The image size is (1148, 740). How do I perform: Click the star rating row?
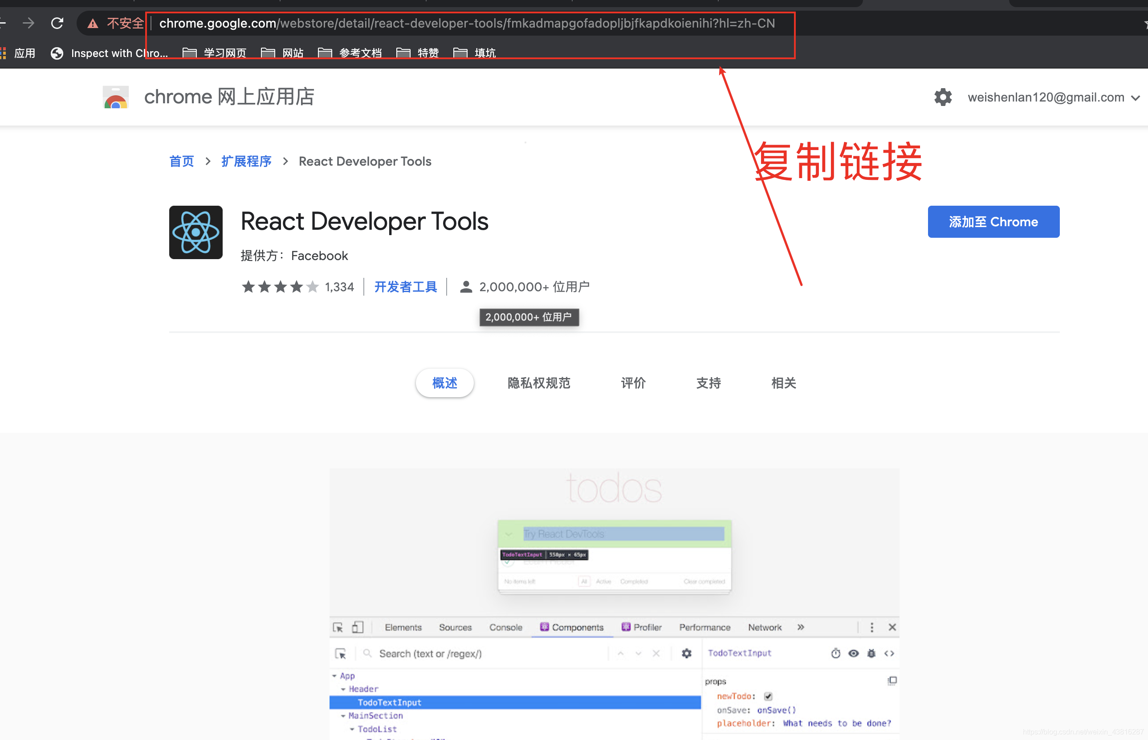(x=280, y=287)
